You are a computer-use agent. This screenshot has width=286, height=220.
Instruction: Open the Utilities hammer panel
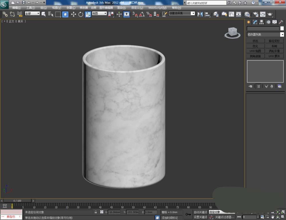tap(281, 22)
